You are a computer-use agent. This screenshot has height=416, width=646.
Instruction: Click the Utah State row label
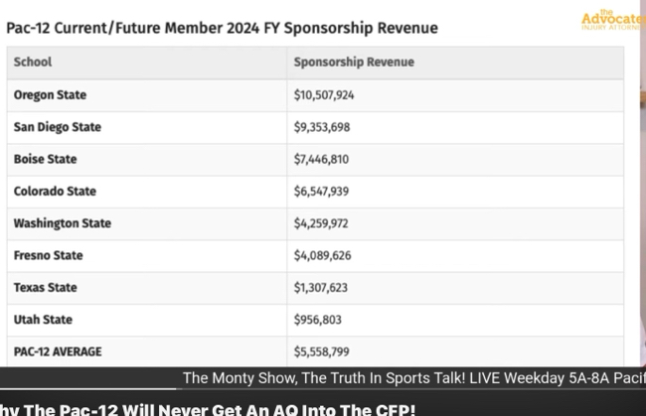tap(43, 320)
